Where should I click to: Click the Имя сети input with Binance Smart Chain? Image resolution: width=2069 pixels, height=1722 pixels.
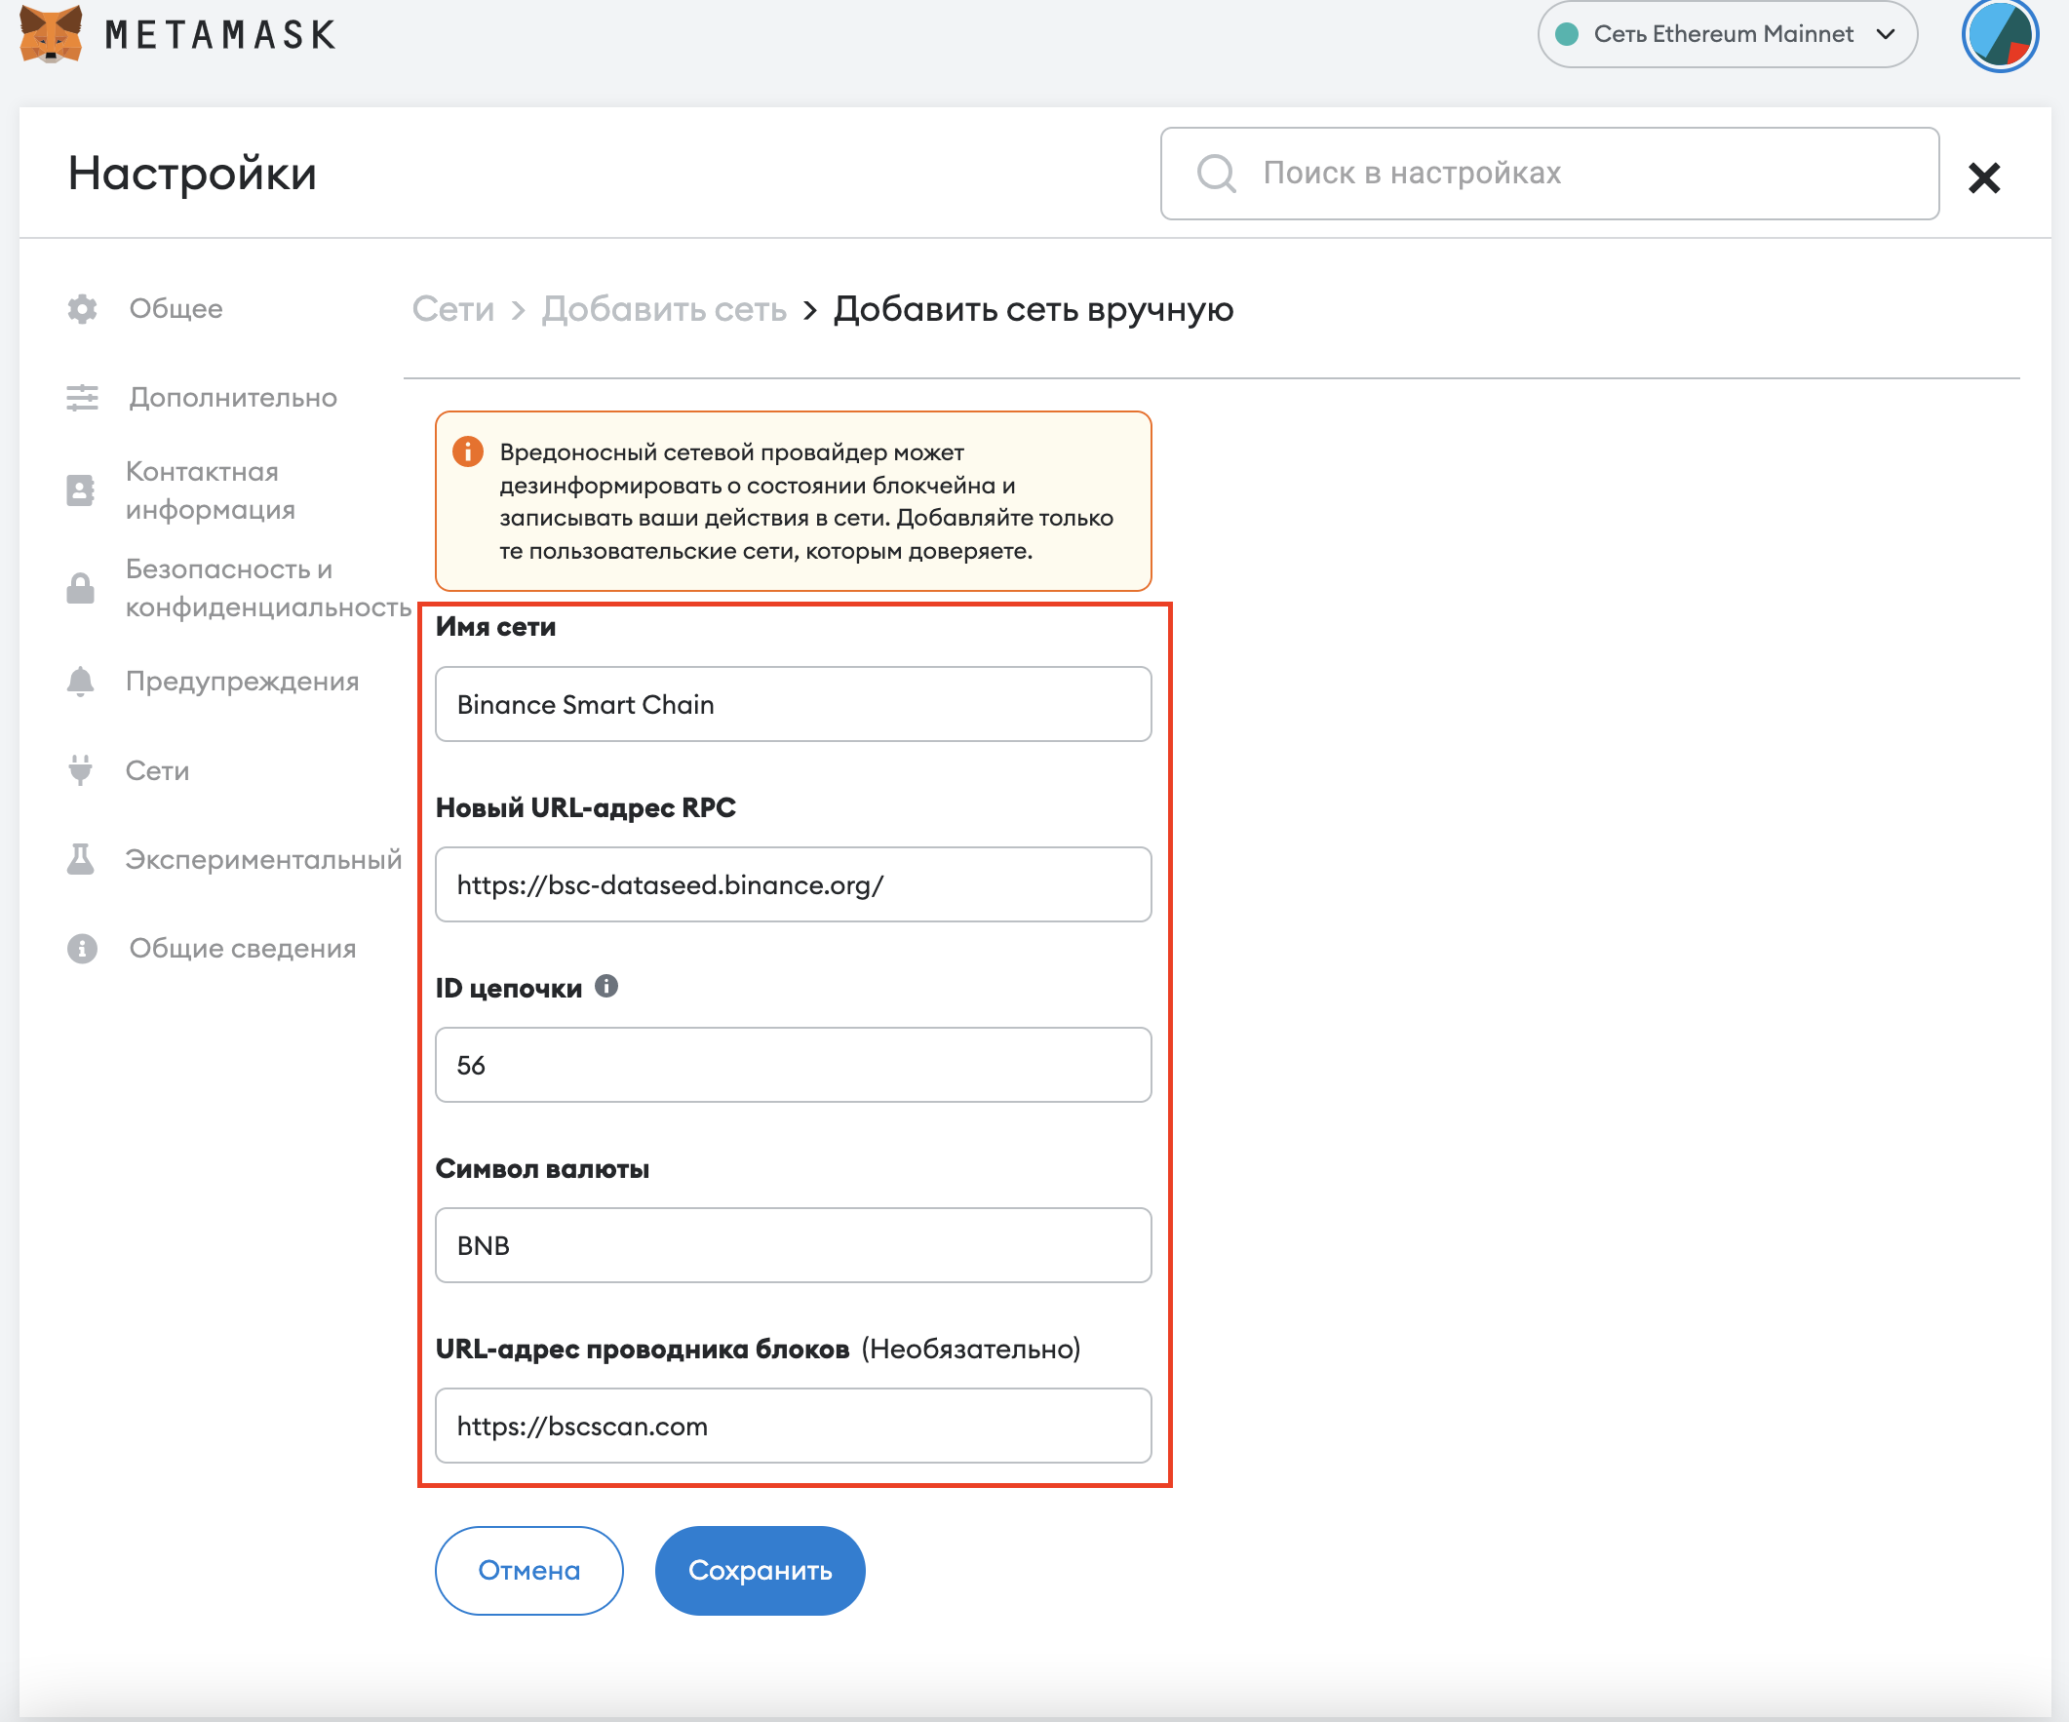pos(793,703)
